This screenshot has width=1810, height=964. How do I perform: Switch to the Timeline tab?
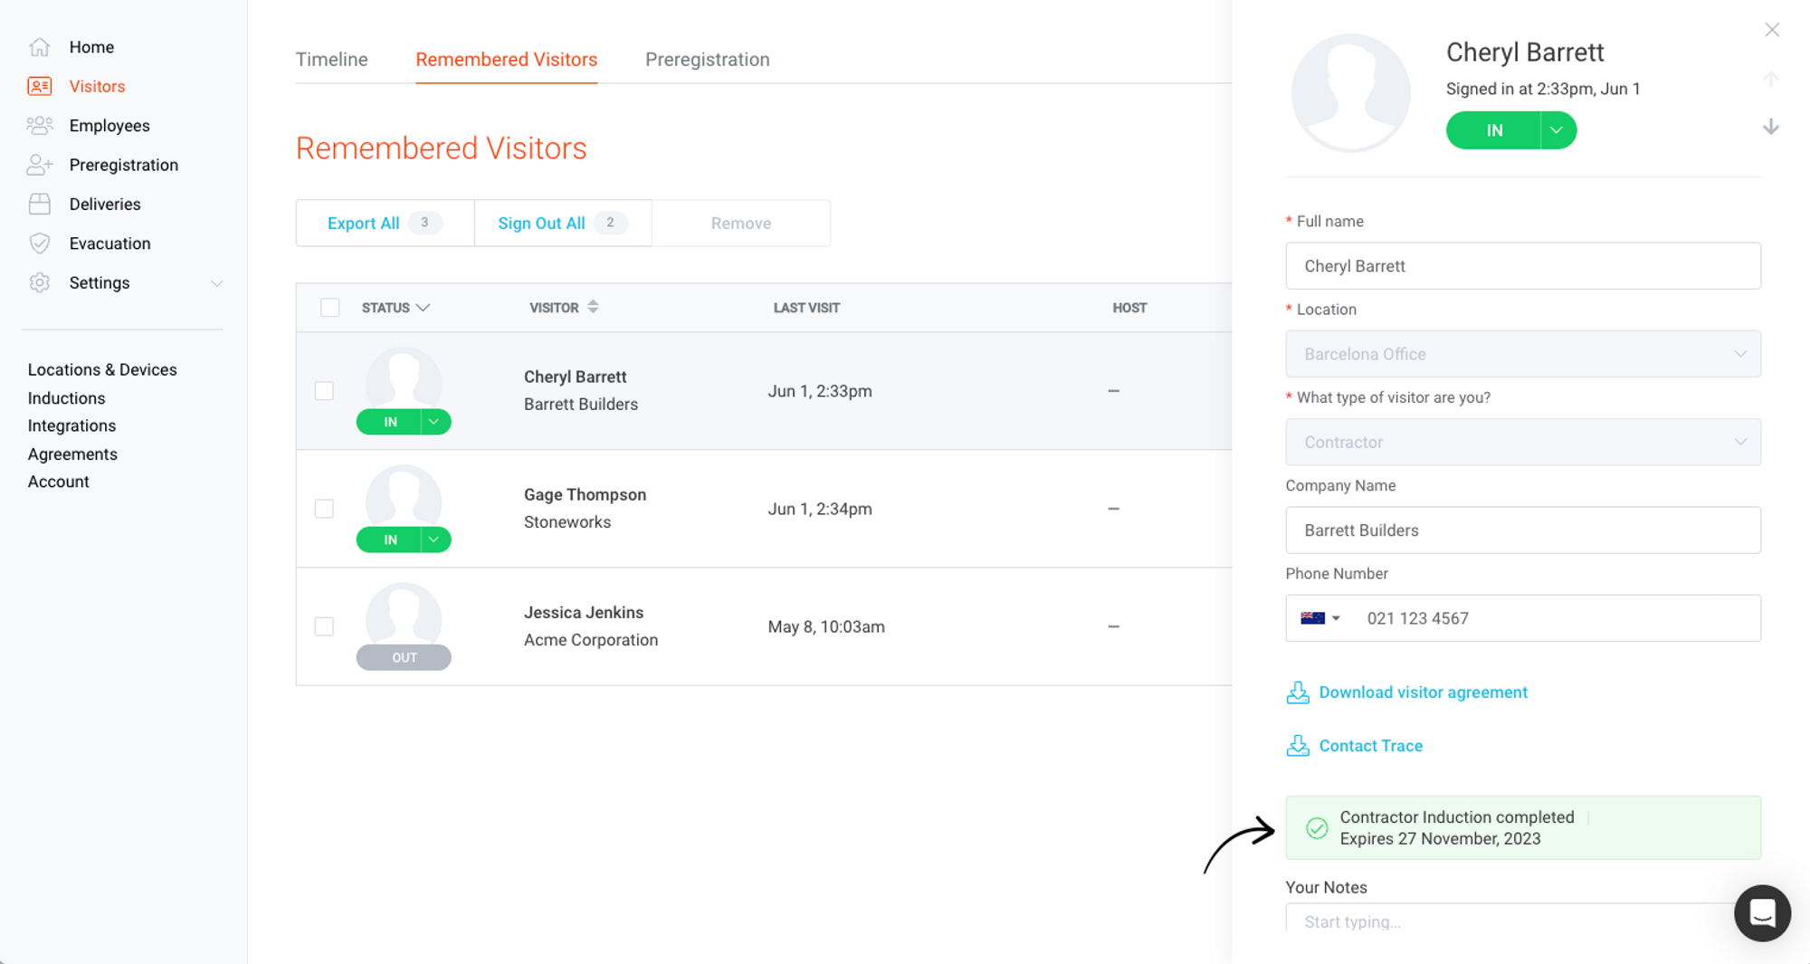(x=331, y=59)
